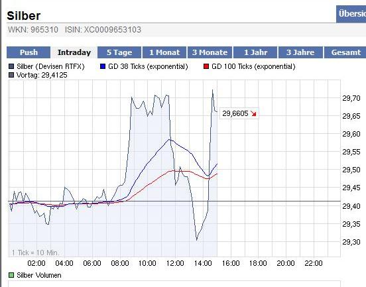
Task: Click the Vortag legend square
Action: point(11,75)
